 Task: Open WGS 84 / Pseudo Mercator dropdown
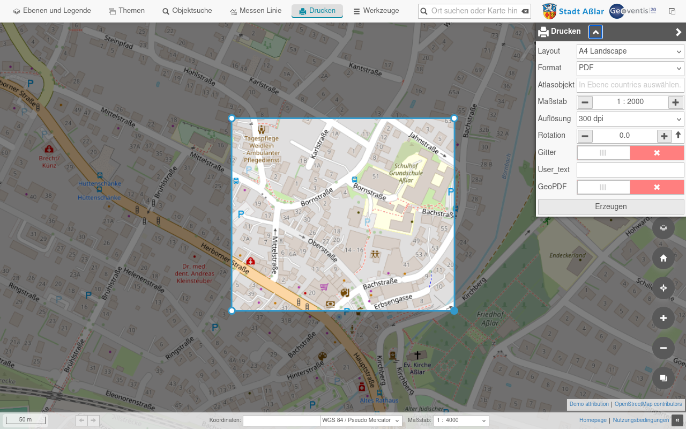[x=361, y=420]
